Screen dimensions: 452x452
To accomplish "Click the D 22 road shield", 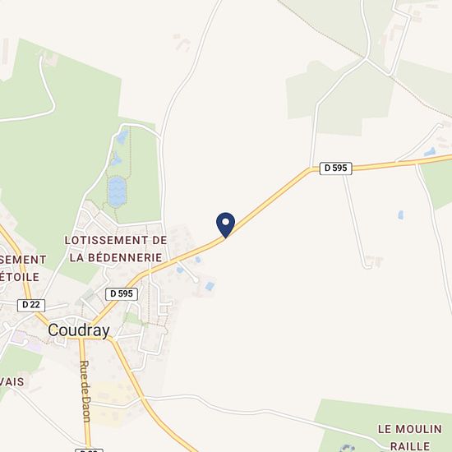I will [31, 305].
